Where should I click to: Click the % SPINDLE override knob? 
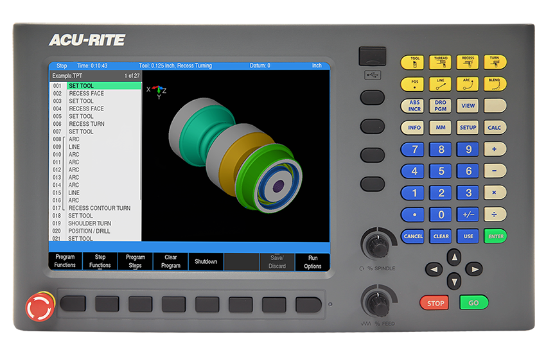tap(374, 245)
